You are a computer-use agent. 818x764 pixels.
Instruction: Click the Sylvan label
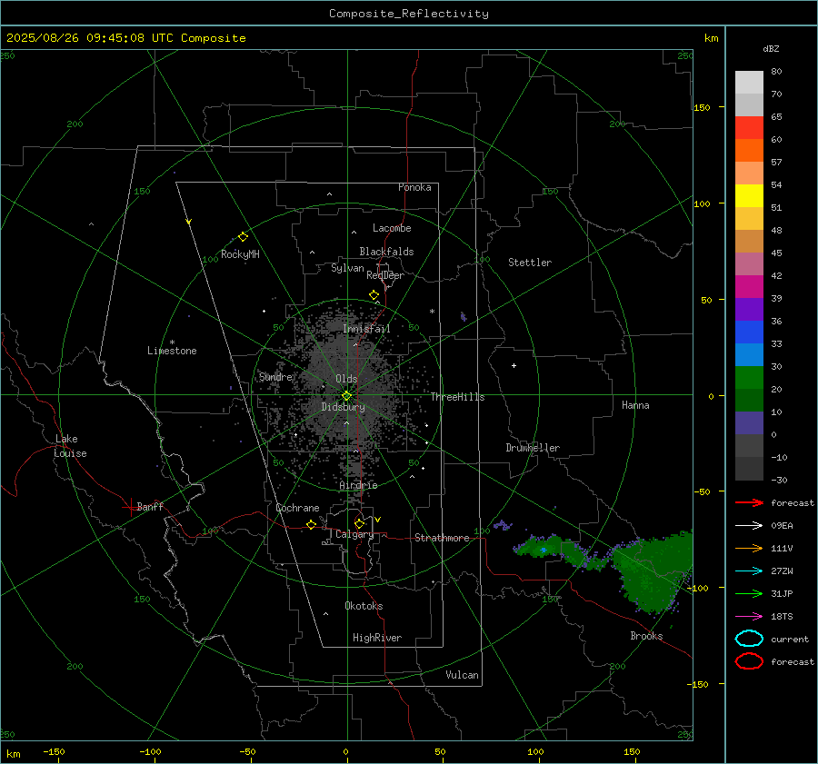pos(347,268)
